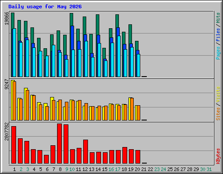Click day 29 on the x-axis

[196, 169]
